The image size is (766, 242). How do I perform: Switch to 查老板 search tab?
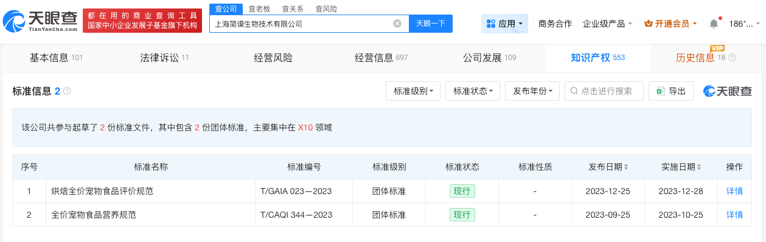tap(259, 8)
